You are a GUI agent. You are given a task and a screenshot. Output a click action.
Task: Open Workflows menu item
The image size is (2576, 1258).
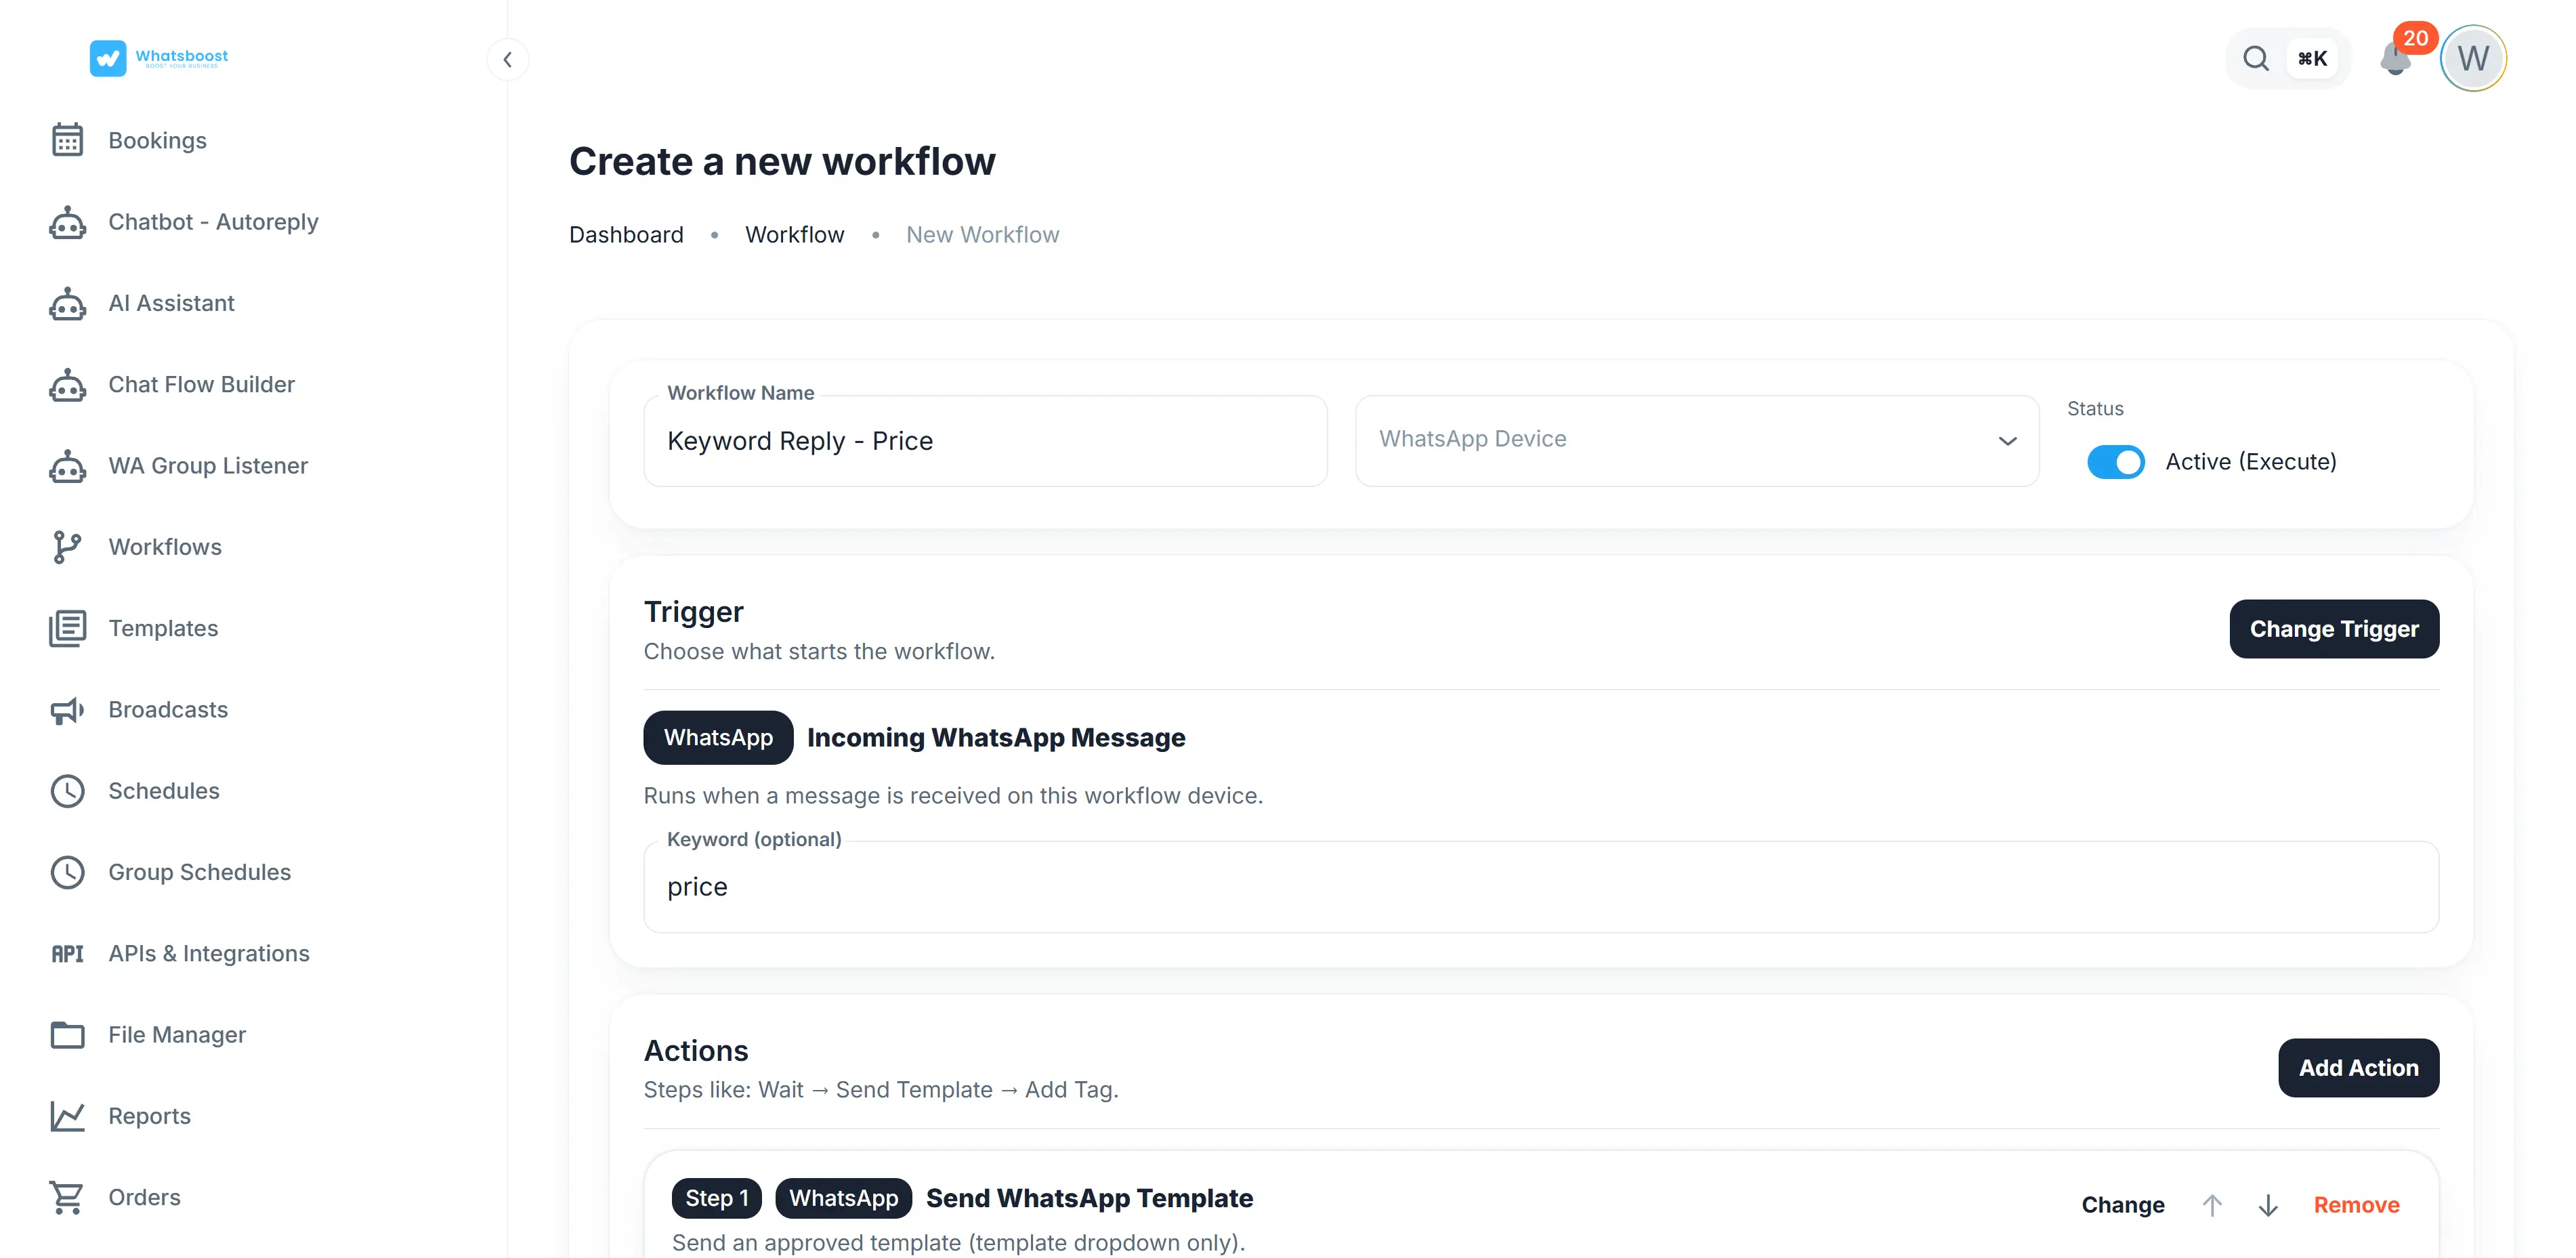(x=165, y=547)
